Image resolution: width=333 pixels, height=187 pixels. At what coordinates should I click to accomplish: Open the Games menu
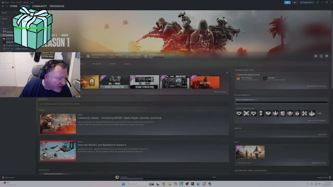click(x=26, y=2)
